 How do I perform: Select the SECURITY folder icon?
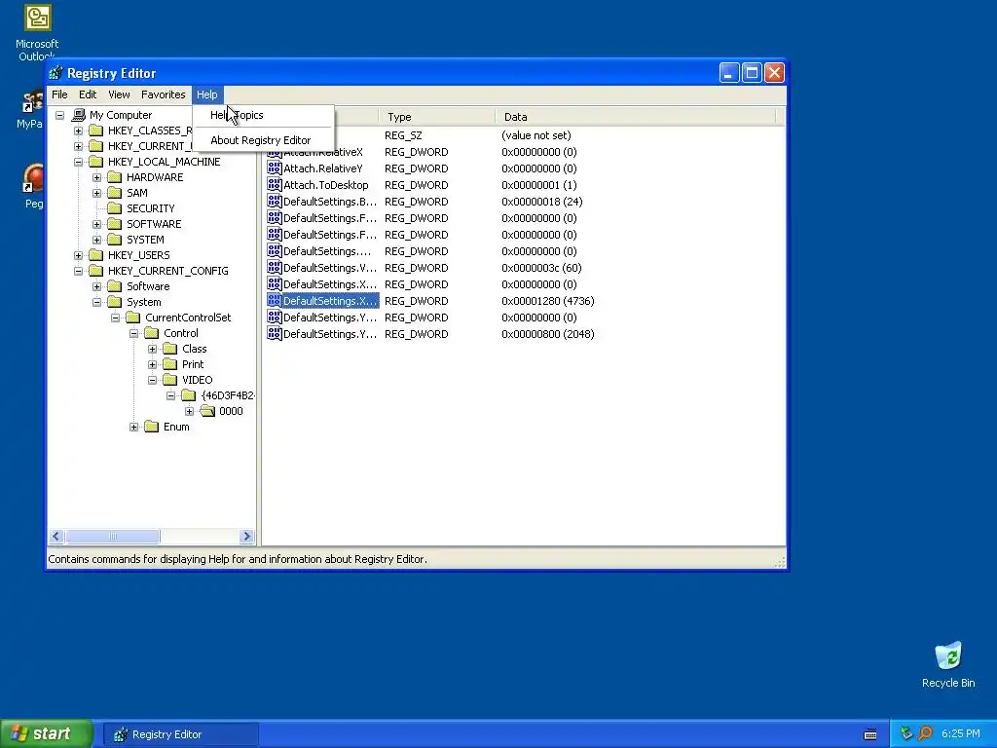pyautogui.click(x=115, y=208)
